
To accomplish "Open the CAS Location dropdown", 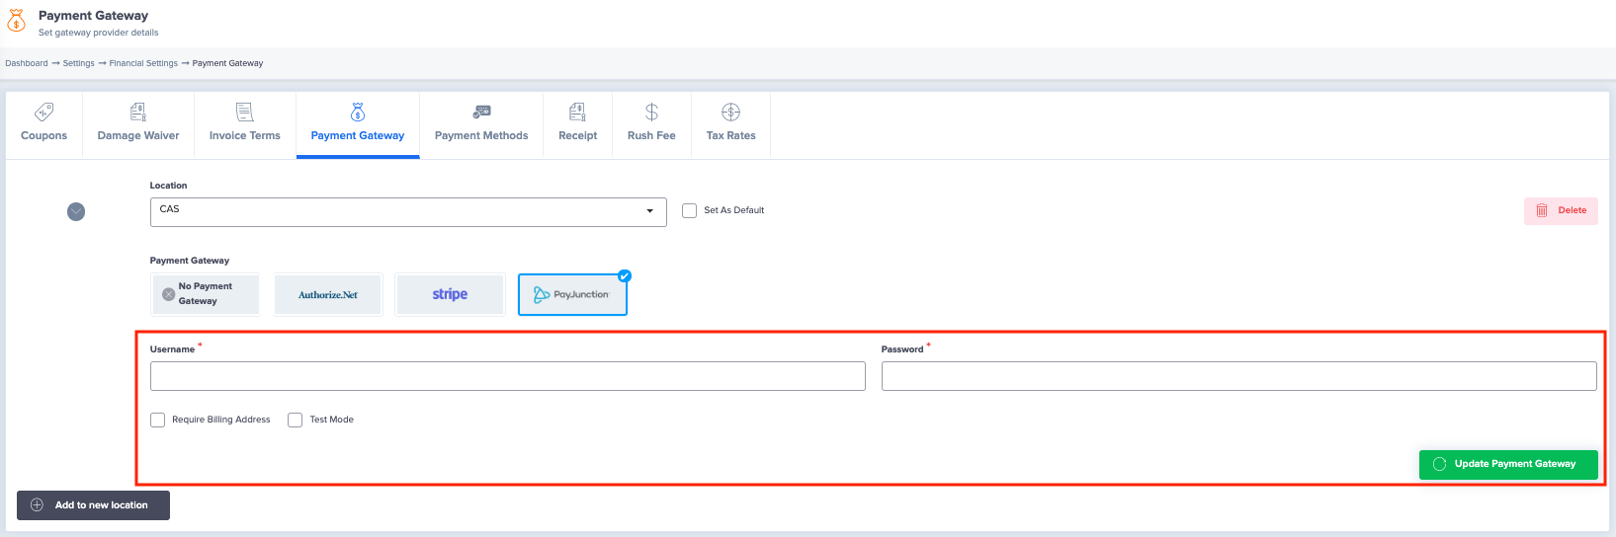I will tap(408, 211).
